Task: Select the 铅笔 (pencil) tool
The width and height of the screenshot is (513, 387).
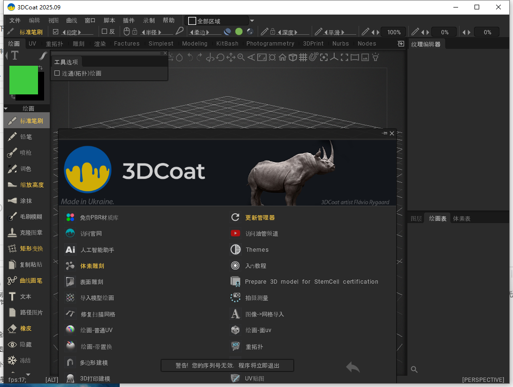Action: (x=28, y=137)
